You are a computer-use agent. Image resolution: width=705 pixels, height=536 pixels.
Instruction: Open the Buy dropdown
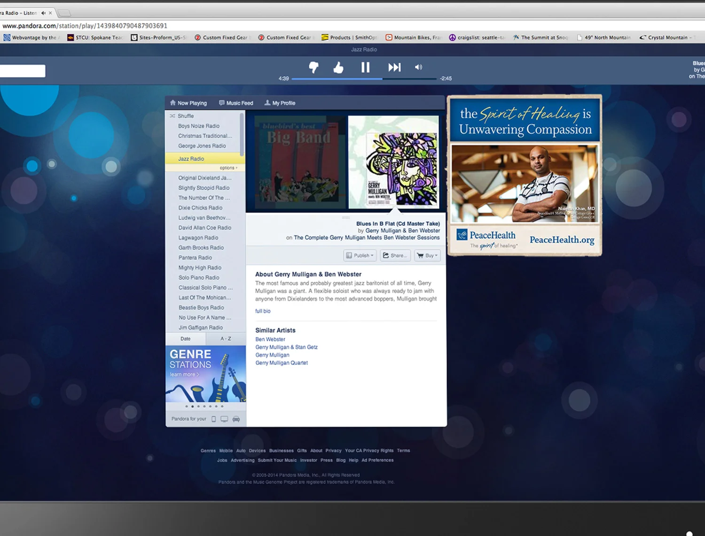tap(427, 256)
